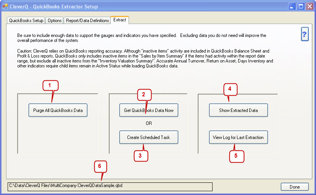The height and width of the screenshot is (195, 316).
Task: Open the Options tab
Action: point(55,21)
